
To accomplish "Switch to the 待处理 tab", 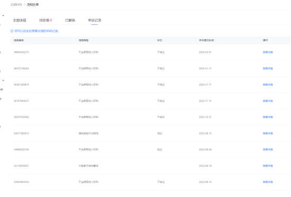I will coord(44,20).
